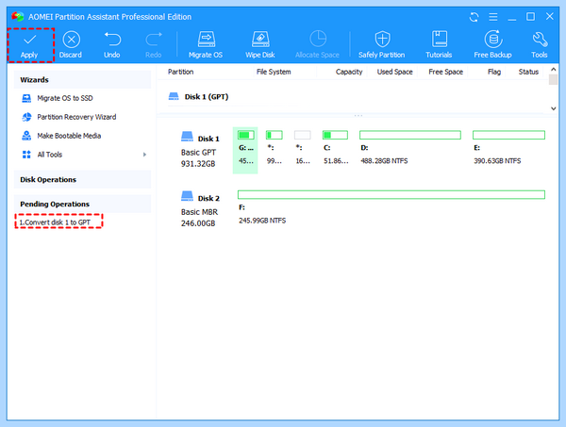Launch Wipe Disk tool
The width and height of the screenshot is (566, 427).
(x=260, y=45)
